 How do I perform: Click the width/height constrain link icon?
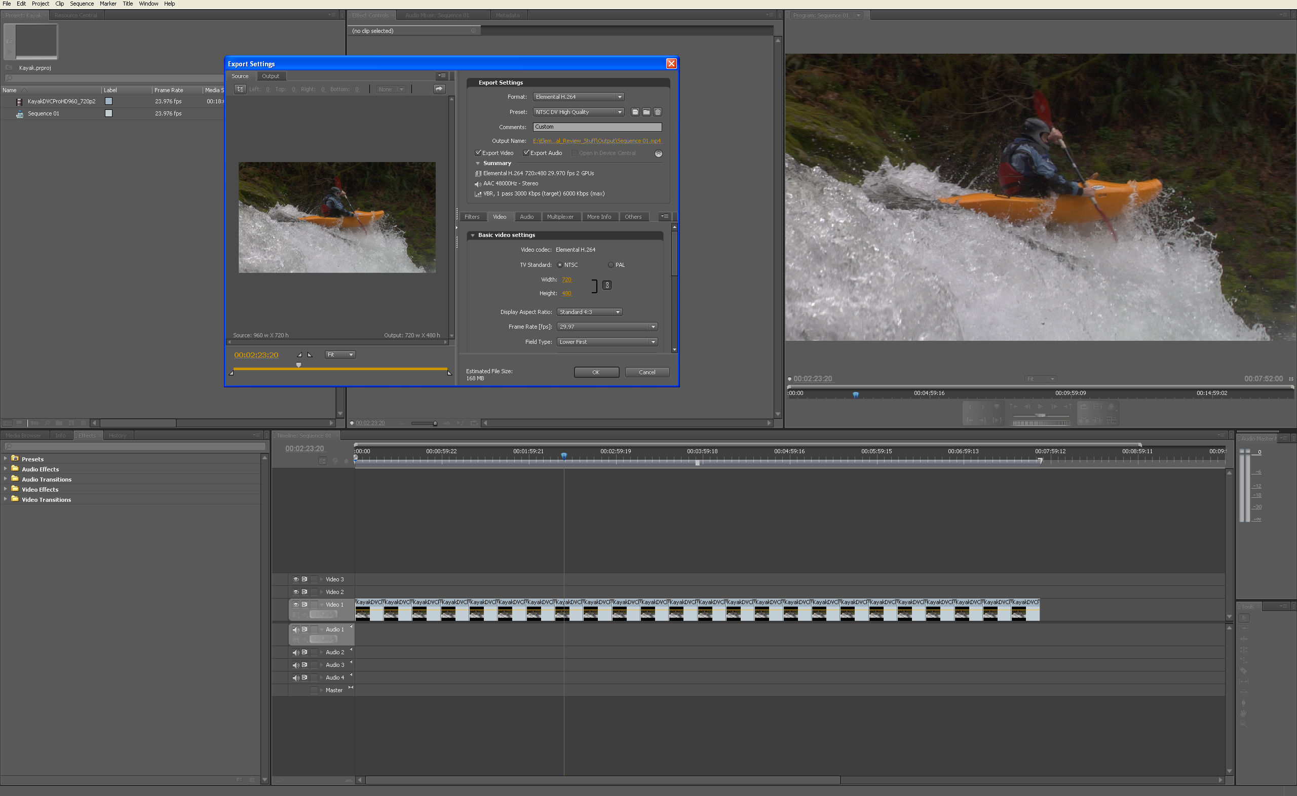[606, 286]
